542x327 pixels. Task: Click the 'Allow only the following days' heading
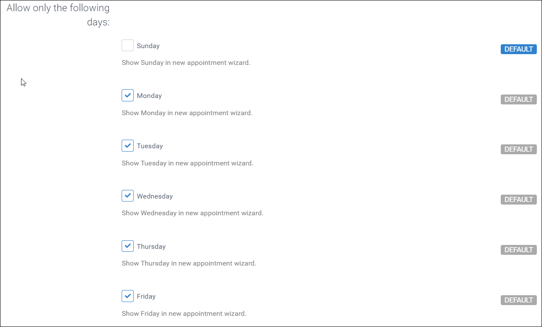[58, 15]
